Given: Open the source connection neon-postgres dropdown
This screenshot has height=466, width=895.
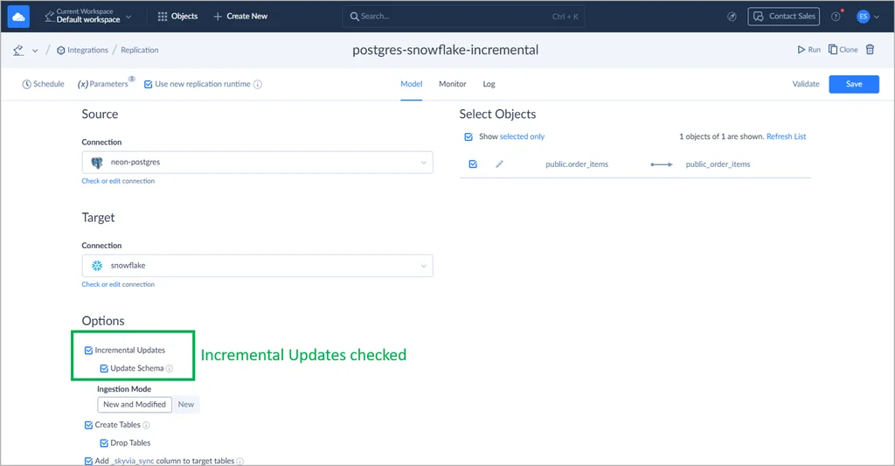Looking at the screenshot, I should [258, 163].
